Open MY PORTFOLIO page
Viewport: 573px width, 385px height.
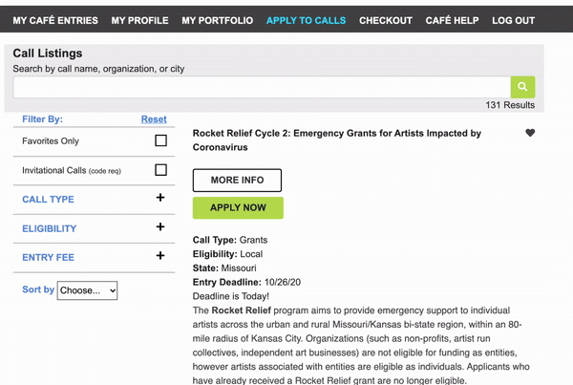(x=218, y=20)
